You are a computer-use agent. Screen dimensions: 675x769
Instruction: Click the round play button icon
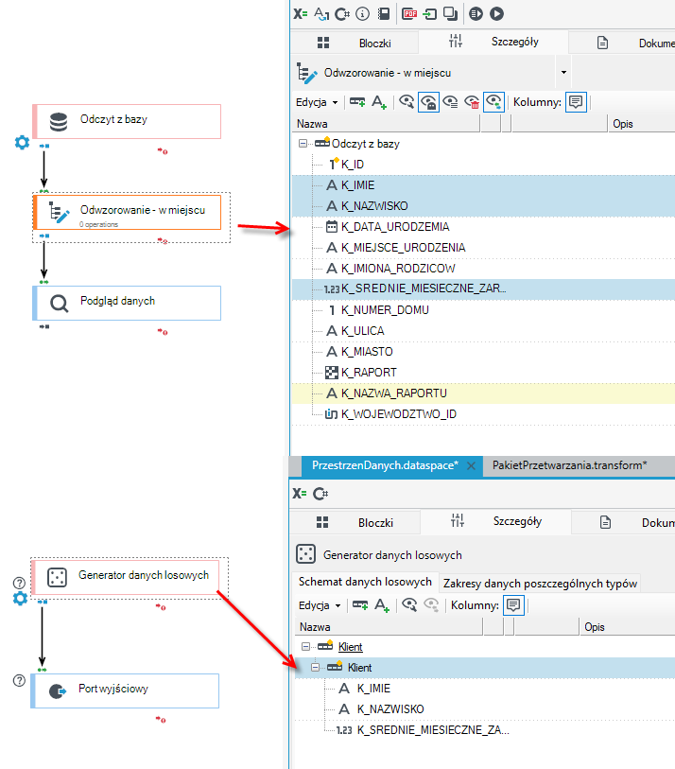pyautogui.click(x=496, y=14)
